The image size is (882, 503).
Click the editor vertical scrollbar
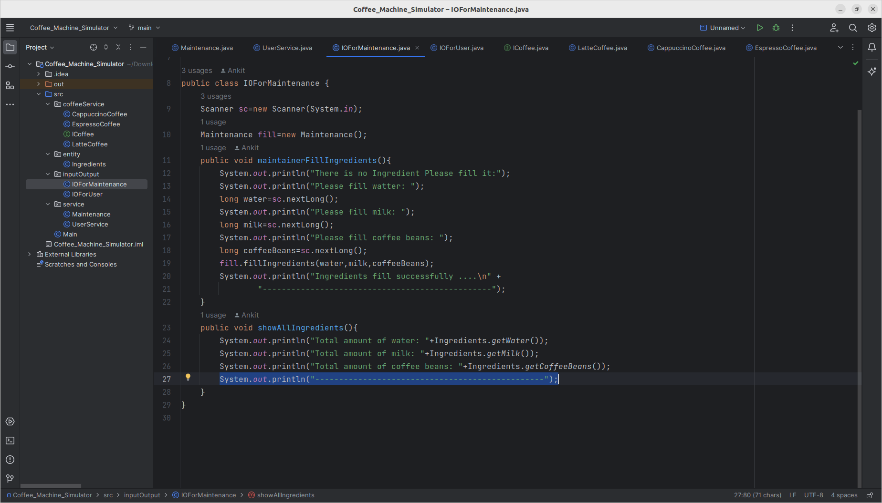(x=860, y=298)
